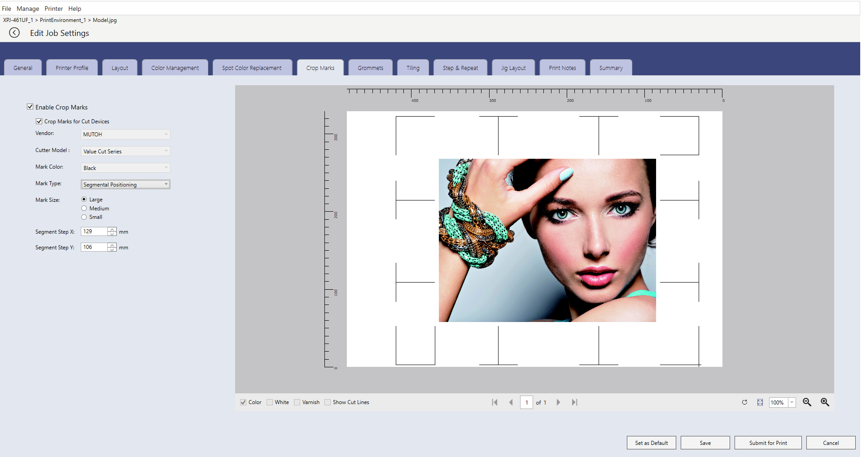Click the Submit for Print button

click(x=768, y=443)
